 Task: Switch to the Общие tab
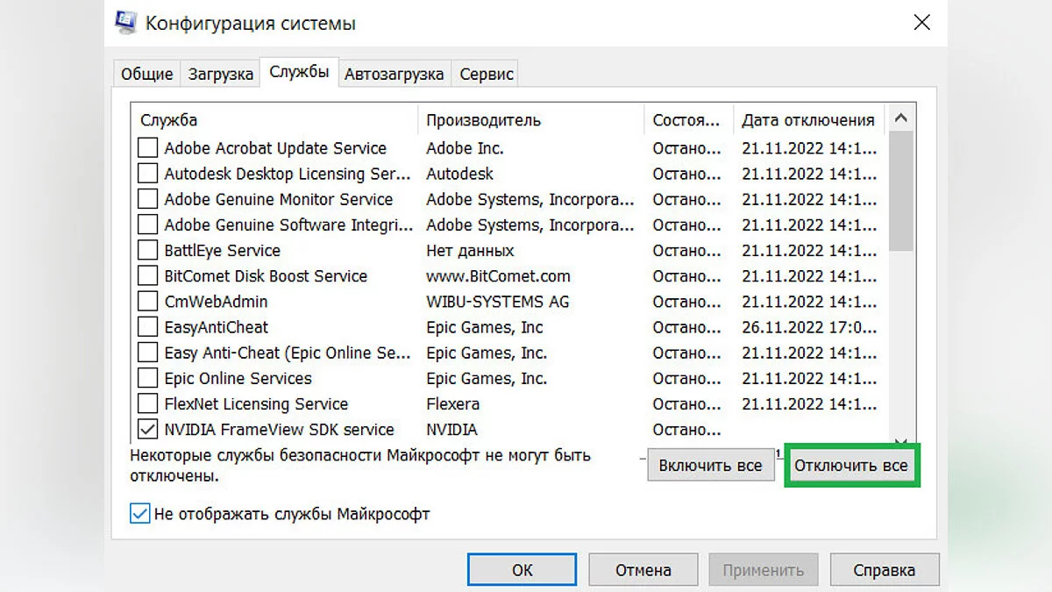coord(146,75)
